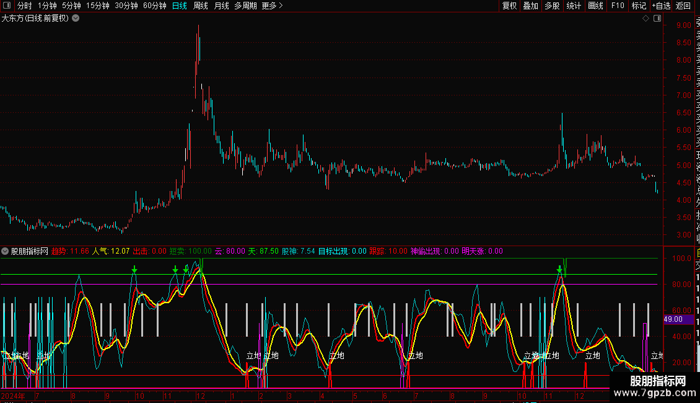700x403 pixels.
Task: Expand the 股朋指标网 indicator dropdown arrow
Action: click(6, 252)
